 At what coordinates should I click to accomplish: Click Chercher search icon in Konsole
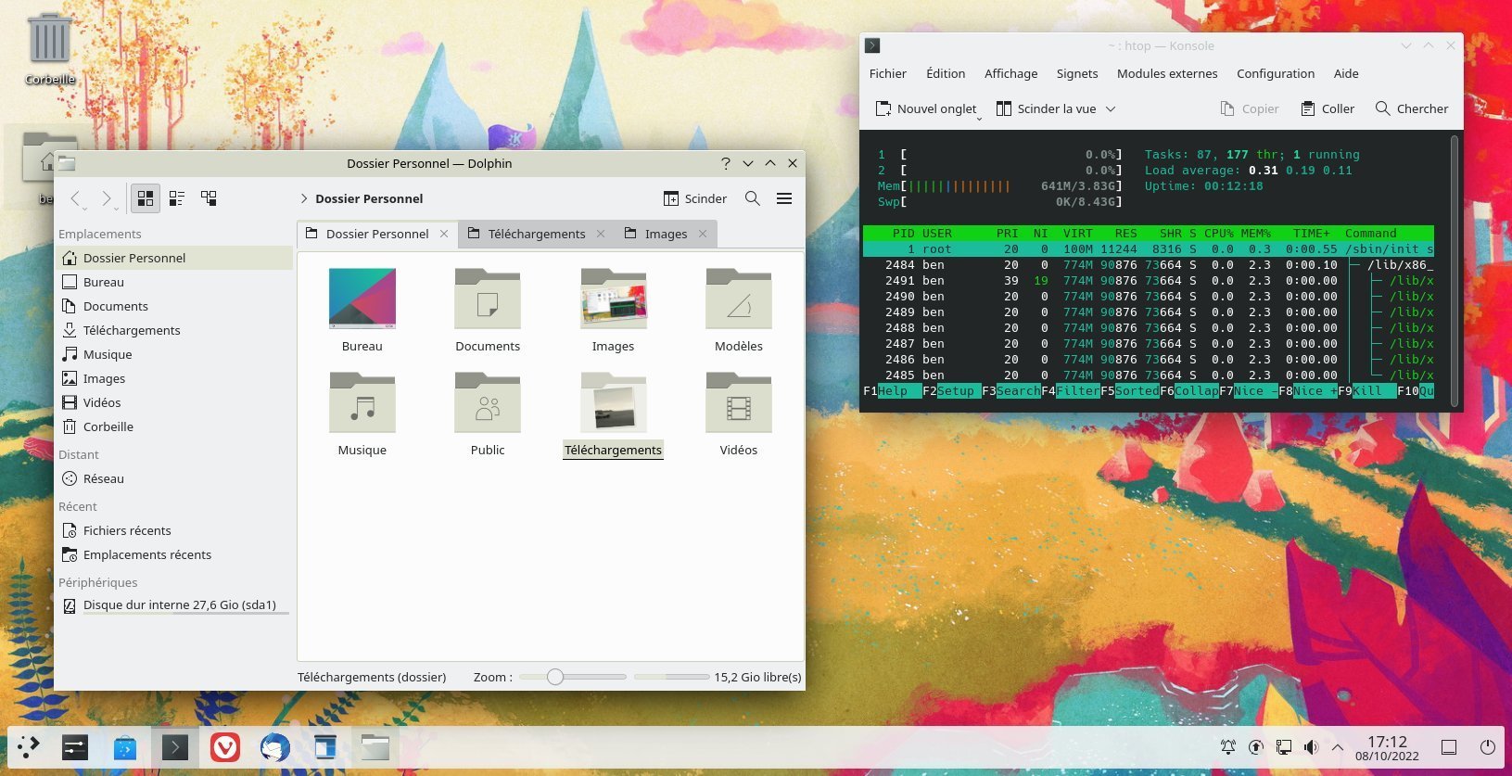tap(1382, 108)
